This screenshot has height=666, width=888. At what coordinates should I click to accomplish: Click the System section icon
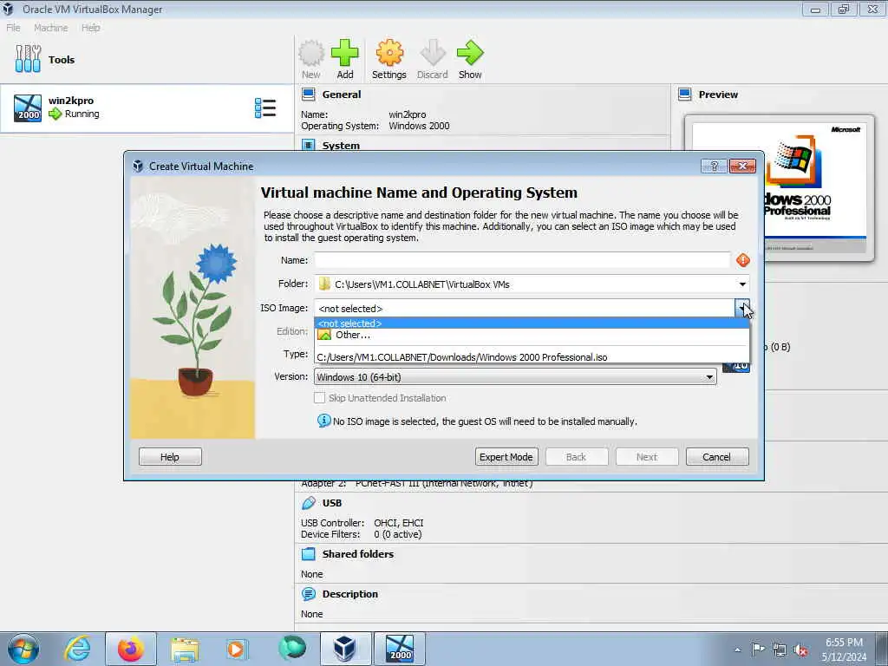(x=309, y=145)
